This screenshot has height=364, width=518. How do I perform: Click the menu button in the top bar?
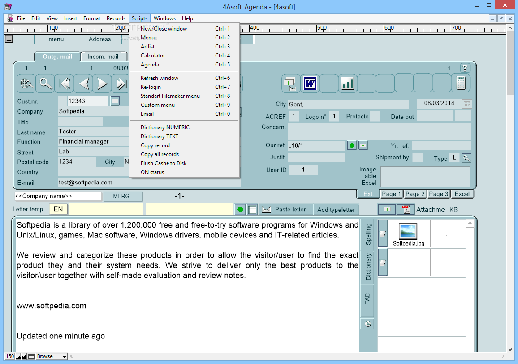click(56, 39)
